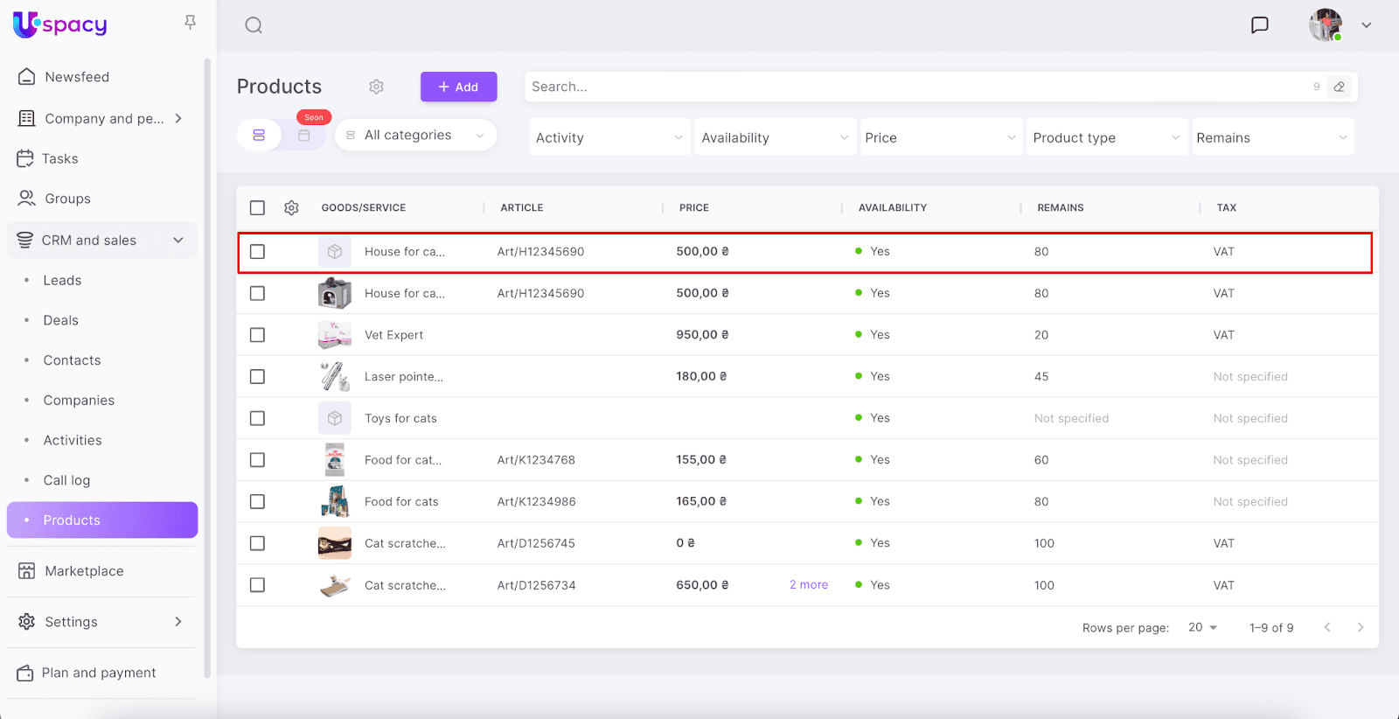This screenshot has width=1399, height=719.
Task: Tick the select-all checkbox in table header
Action: point(257,207)
